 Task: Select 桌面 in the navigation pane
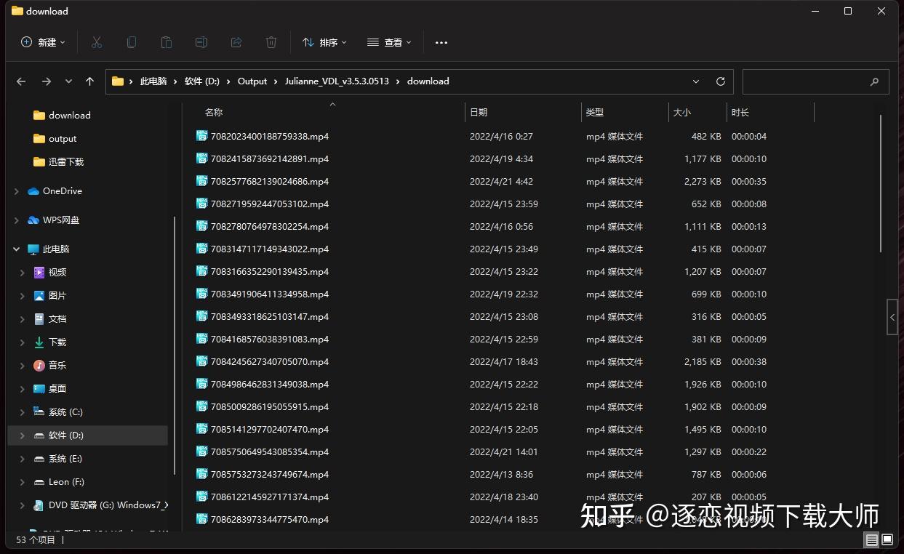(57, 389)
